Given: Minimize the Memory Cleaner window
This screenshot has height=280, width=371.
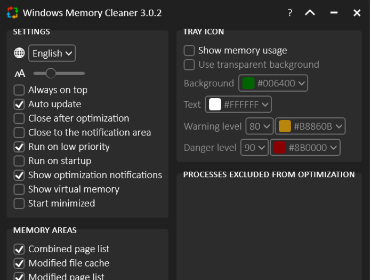Looking at the screenshot, I should (334, 13).
